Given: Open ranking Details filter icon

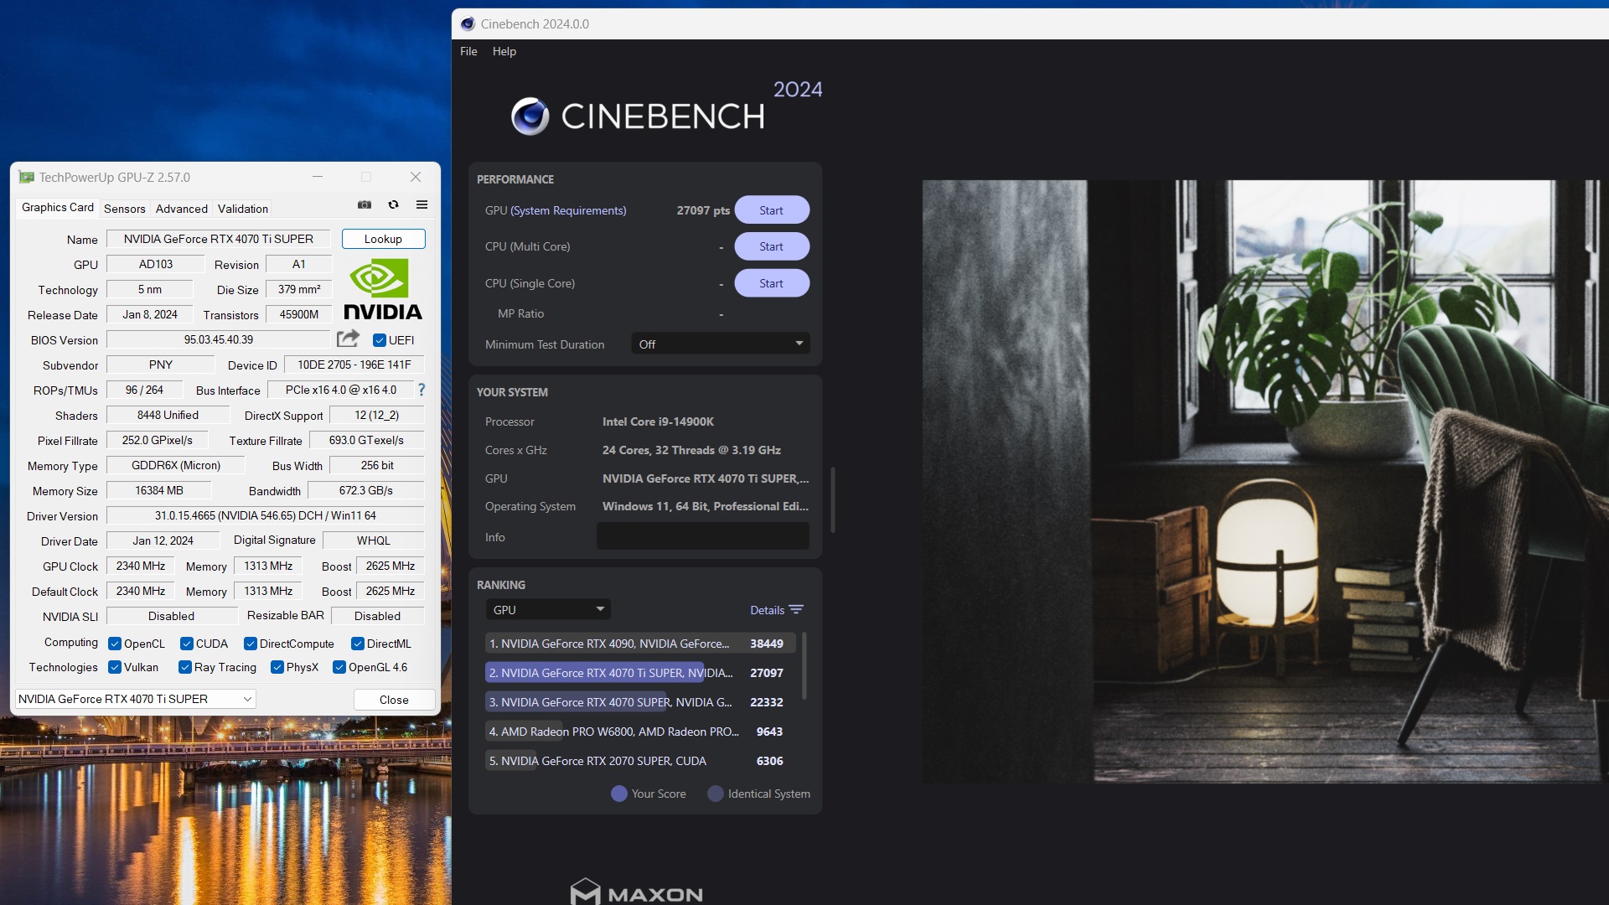Looking at the screenshot, I should point(795,609).
